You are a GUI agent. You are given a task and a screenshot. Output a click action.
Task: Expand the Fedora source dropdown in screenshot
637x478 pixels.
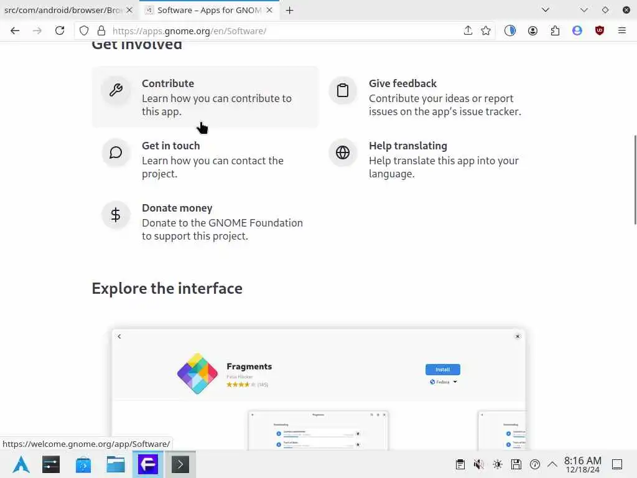pos(444,382)
